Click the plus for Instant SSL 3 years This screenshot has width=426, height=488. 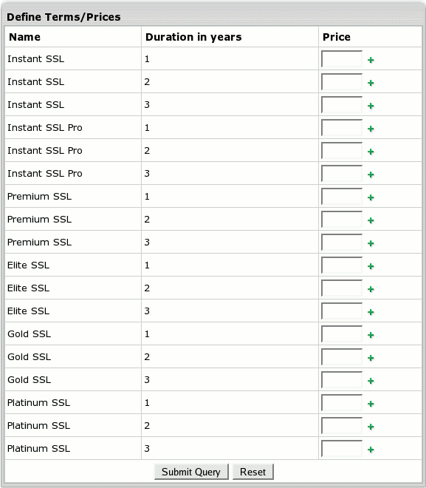[x=371, y=106]
